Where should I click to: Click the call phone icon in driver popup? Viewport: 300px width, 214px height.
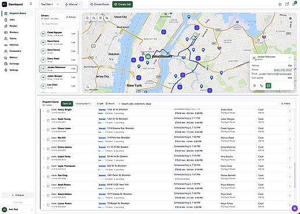click(x=262, y=85)
